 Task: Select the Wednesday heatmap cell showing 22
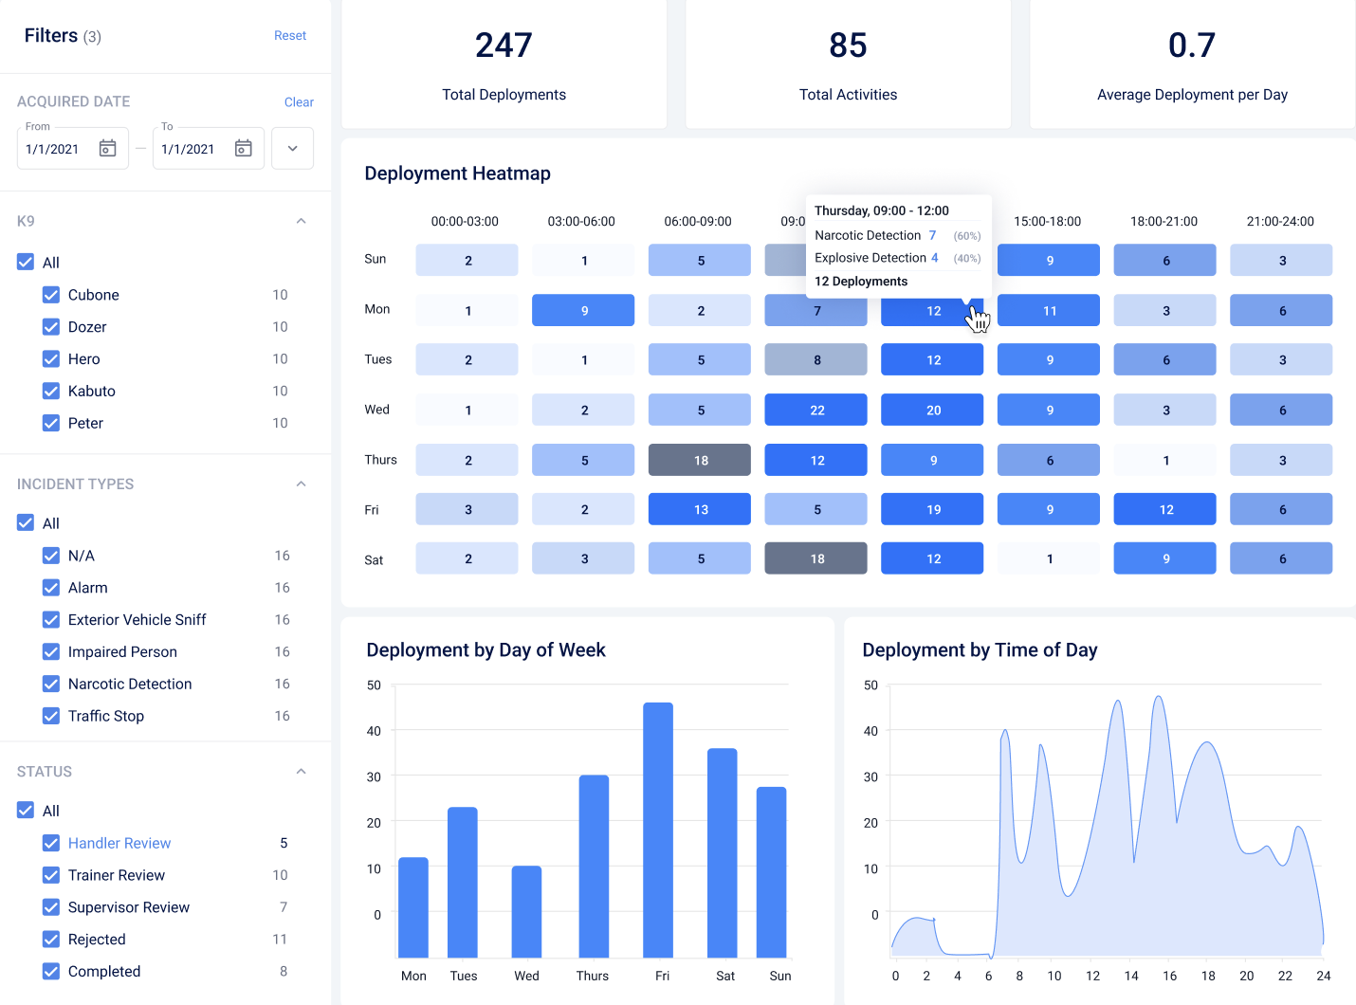click(x=816, y=410)
